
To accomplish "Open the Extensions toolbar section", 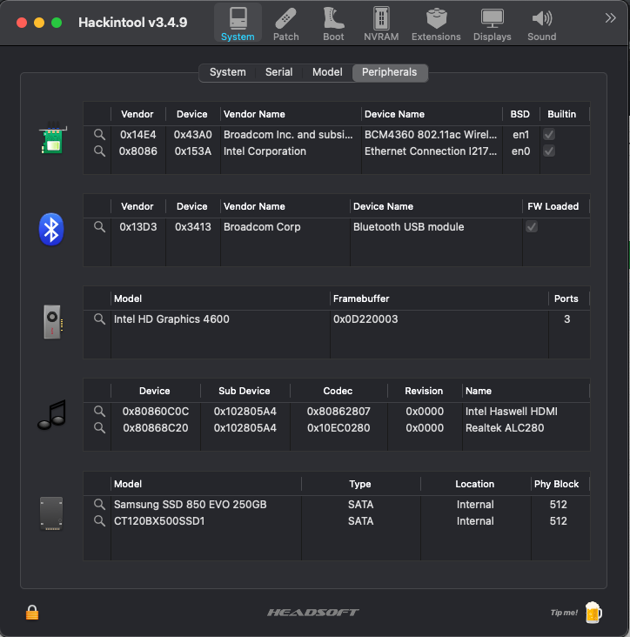I will [436, 23].
